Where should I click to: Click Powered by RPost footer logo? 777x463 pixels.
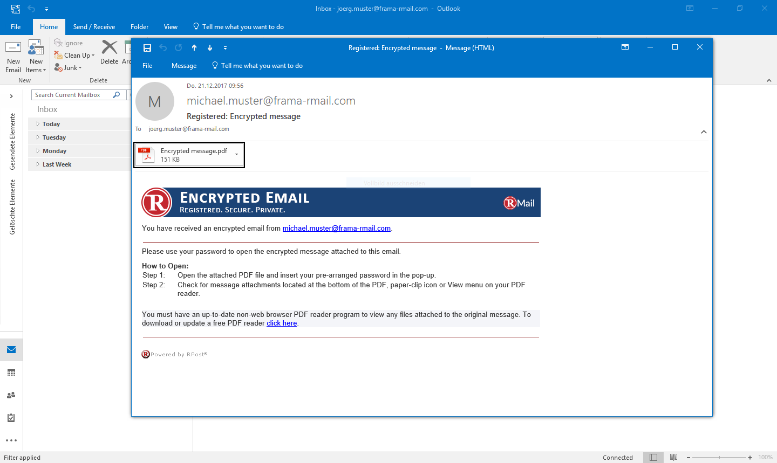tap(174, 354)
